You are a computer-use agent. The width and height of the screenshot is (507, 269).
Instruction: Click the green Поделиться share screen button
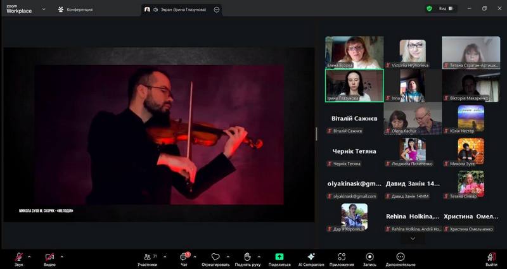point(279,258)
